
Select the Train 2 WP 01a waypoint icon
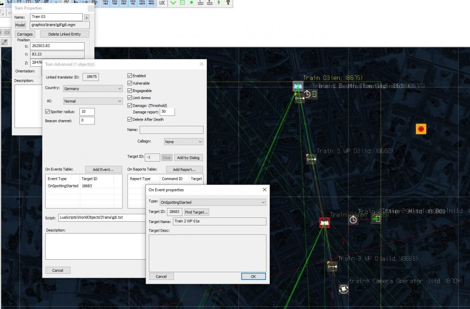point(332,267)
